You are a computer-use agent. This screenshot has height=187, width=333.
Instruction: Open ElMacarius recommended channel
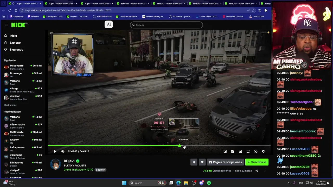click(x=23, y=164)
